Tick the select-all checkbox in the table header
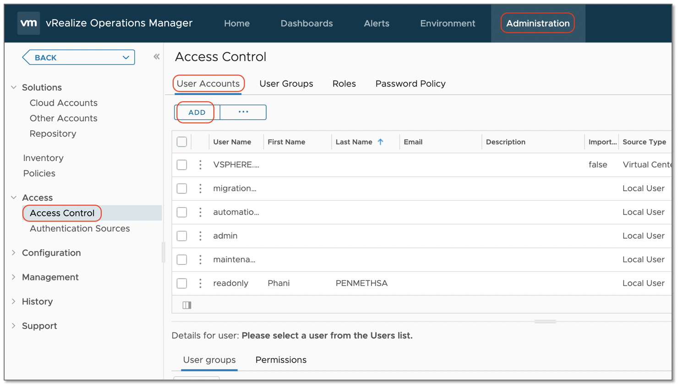The height and width of the screenshot is (386, 678). [182, 142]
